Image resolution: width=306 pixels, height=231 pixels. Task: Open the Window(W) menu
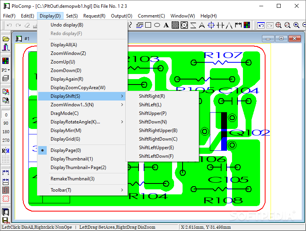[x=183, y=16]
